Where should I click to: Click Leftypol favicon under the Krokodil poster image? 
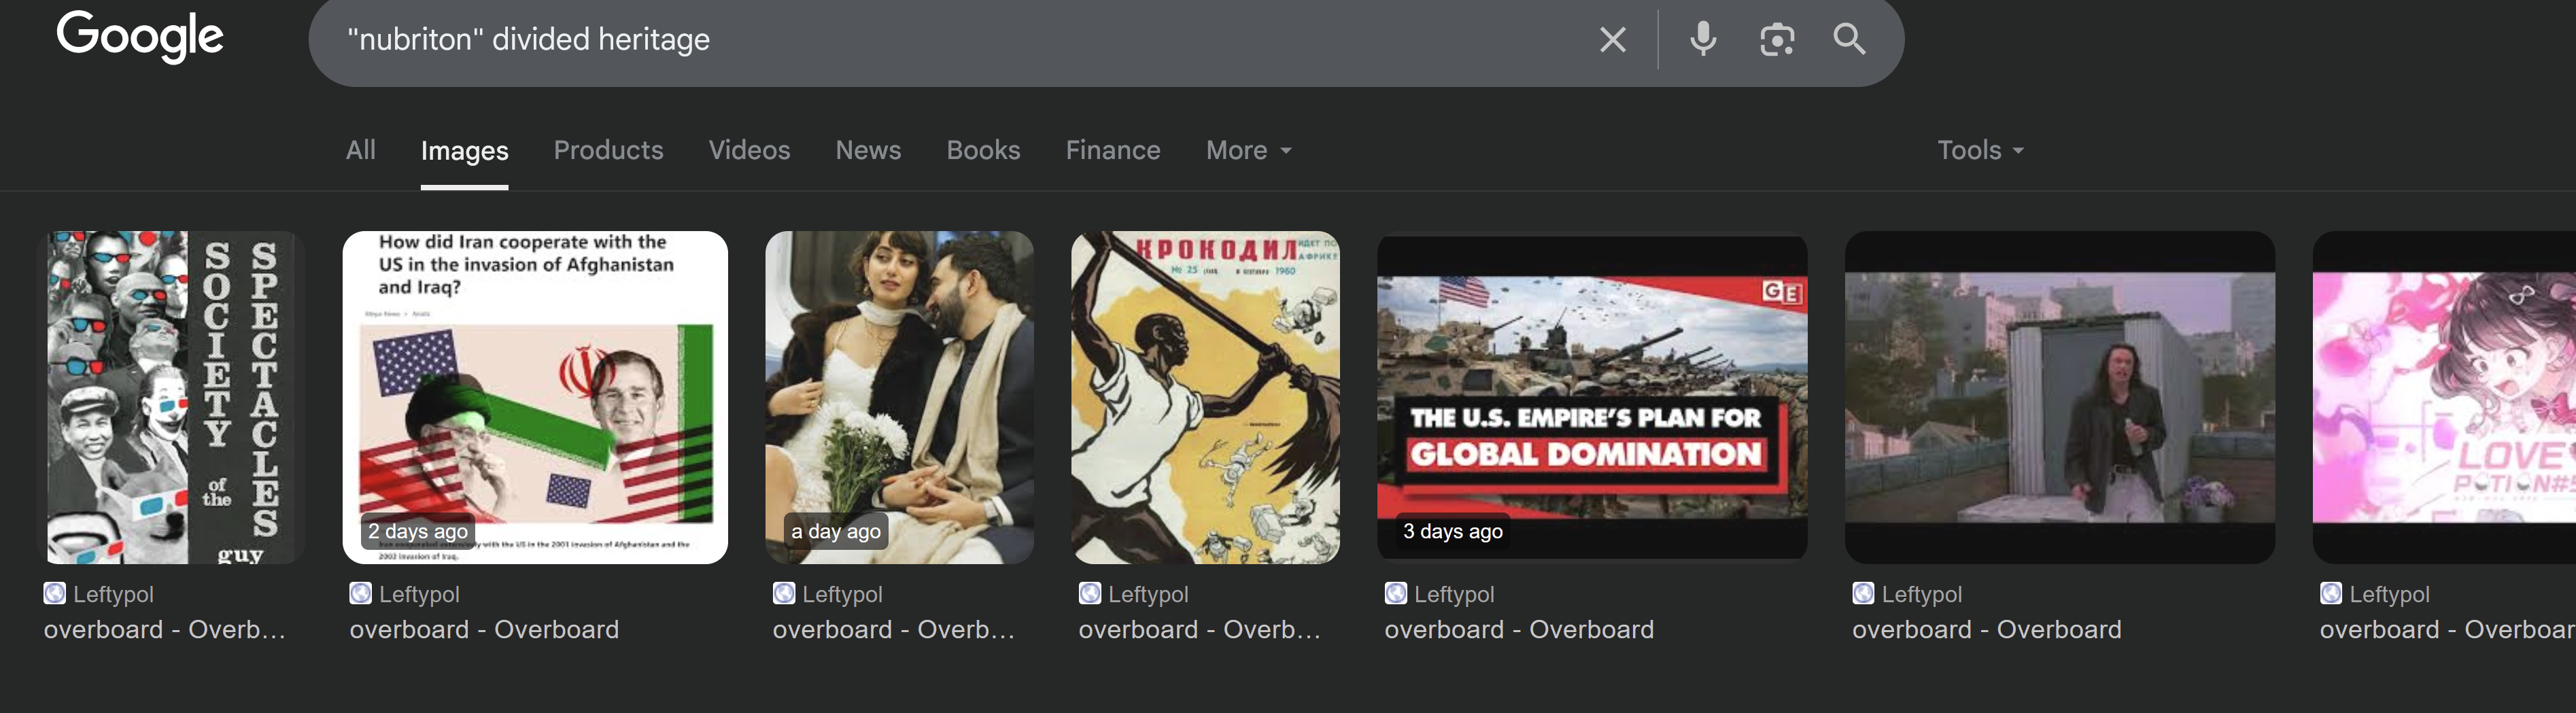[x=1090, y=593]
